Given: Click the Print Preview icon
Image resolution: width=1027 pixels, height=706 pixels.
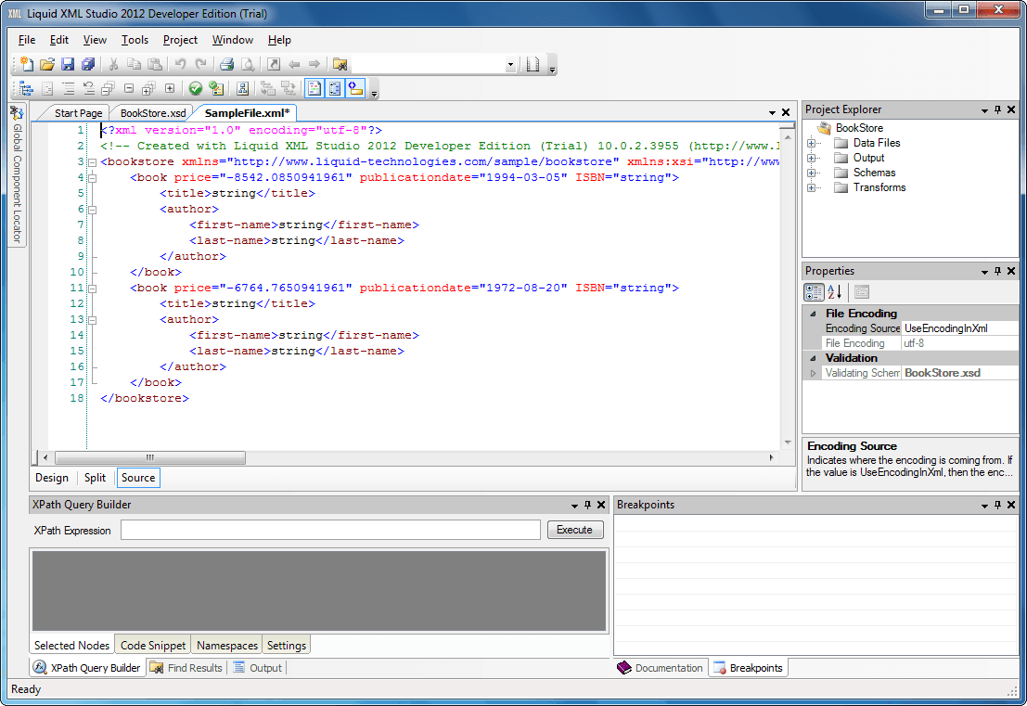Looking at the screenshot, I should click(x=248, y=64).
